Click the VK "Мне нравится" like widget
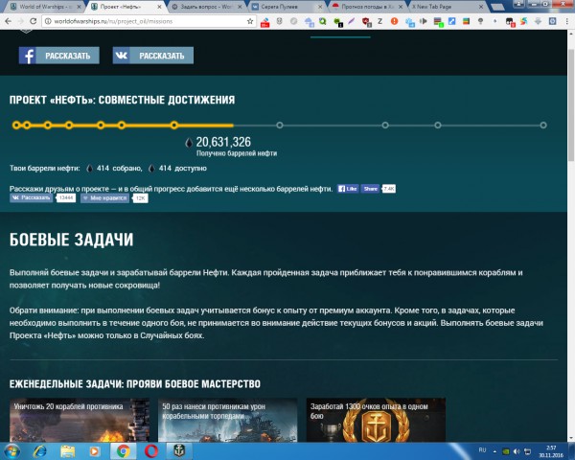575x460 pixels. [105, 198]
